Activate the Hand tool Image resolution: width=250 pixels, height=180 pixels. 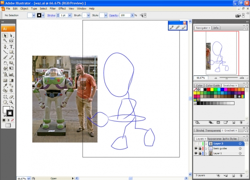click(5, 102)
